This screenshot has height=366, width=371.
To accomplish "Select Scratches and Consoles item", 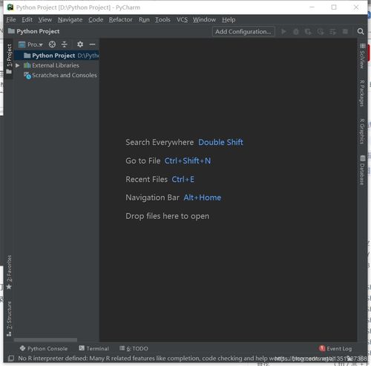I will 60,75.
